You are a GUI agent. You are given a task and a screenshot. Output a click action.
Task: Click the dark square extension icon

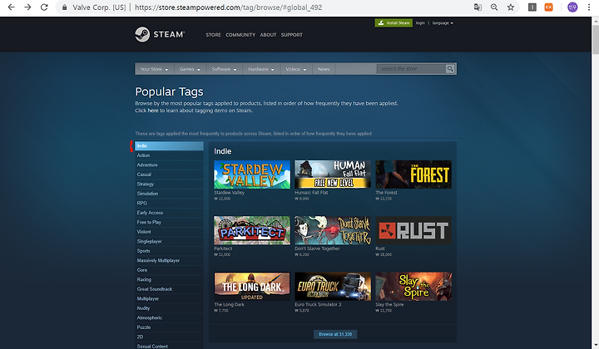(x=532, y=7)
